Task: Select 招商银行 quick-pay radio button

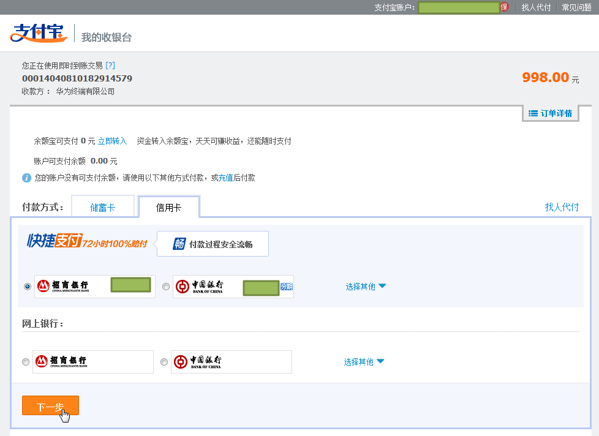Action: [x=28, y=287]
